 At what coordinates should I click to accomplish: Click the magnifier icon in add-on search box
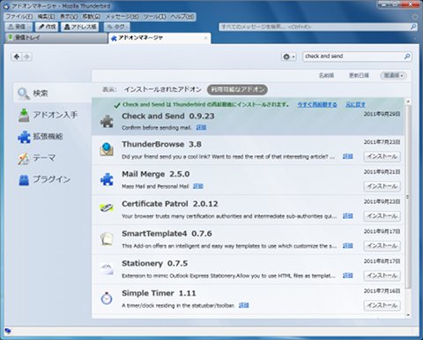pyautogui.click(x=407, y=57)
